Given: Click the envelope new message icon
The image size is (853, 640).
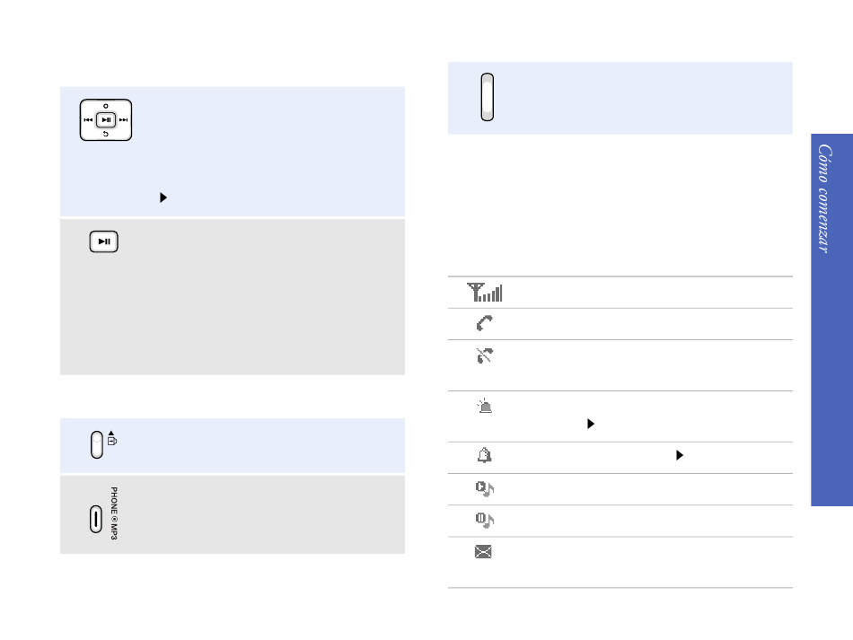Looking at the screenshot, I should [483, 552].
